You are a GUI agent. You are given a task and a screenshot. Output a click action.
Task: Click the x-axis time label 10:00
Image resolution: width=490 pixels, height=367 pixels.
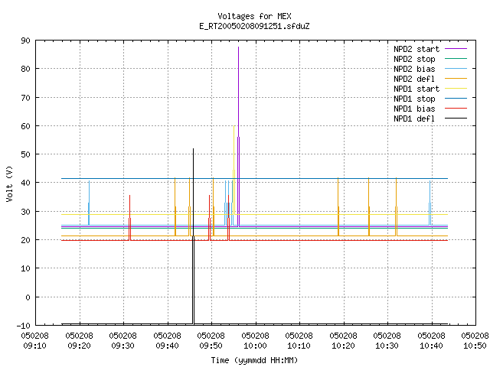(255, 346)
